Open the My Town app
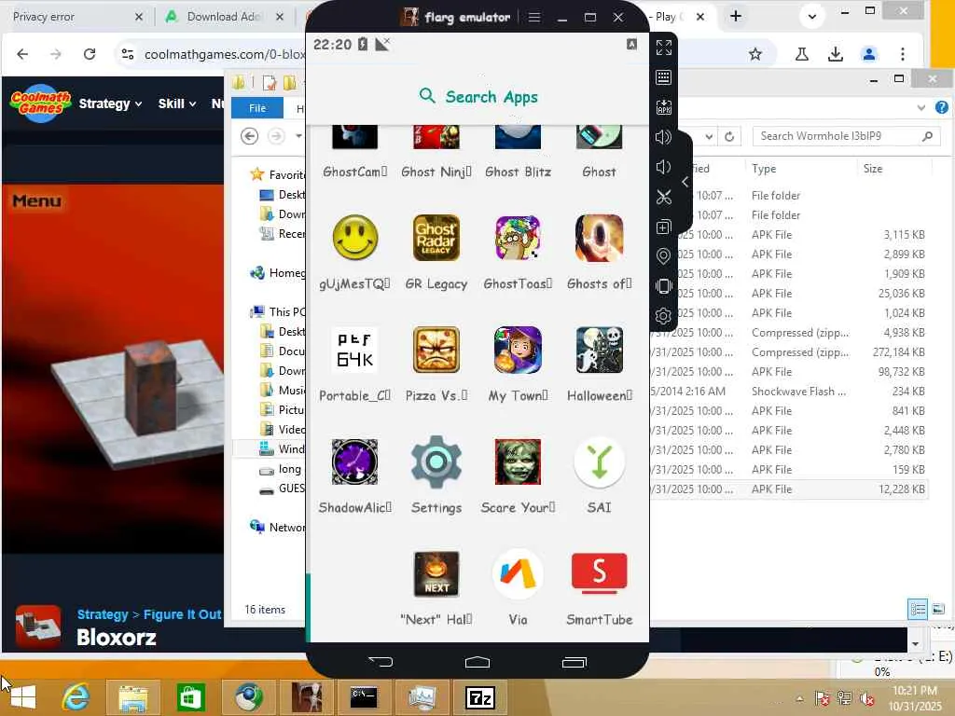955x716 pixels. coord(518,350)
